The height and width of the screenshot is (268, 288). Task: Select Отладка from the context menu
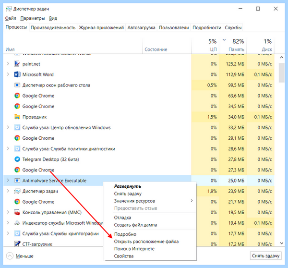click(150, 218)
